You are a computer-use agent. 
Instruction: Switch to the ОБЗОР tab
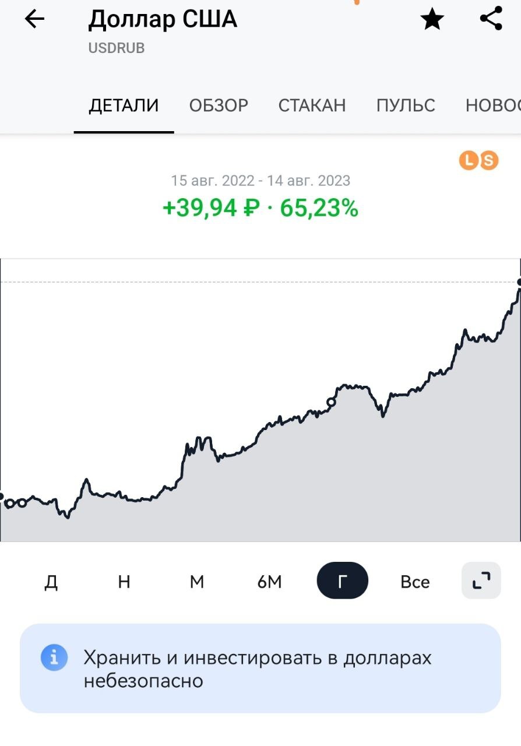pos(219,105)
